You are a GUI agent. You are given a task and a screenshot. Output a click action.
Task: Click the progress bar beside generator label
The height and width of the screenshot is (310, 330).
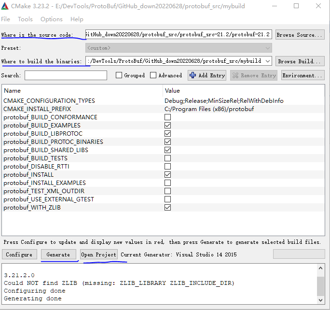(x=299, y=254)
